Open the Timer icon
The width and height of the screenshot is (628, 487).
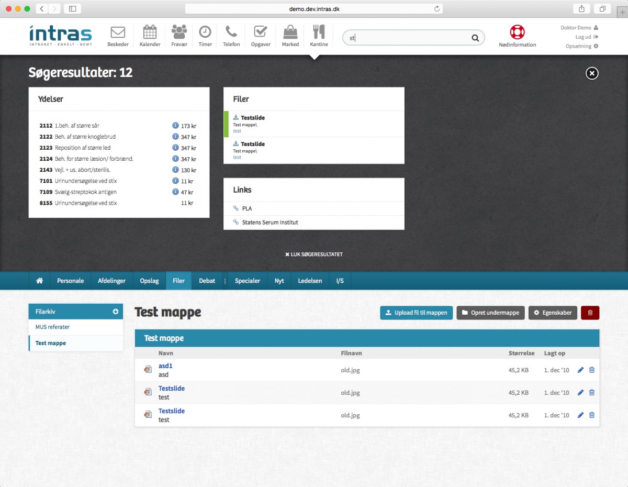[205, 35]
